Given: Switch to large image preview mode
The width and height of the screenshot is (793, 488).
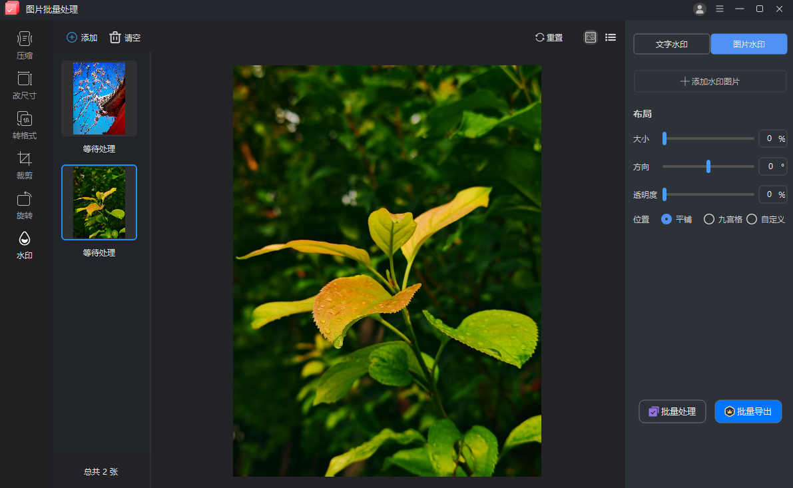Looking at the screenshot, I should tap(591, 37).
